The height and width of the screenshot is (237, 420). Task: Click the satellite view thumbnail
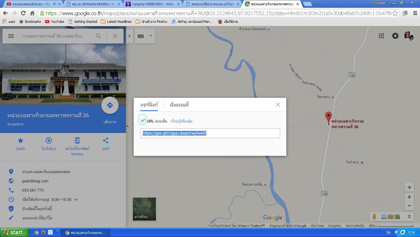(144, 209)
